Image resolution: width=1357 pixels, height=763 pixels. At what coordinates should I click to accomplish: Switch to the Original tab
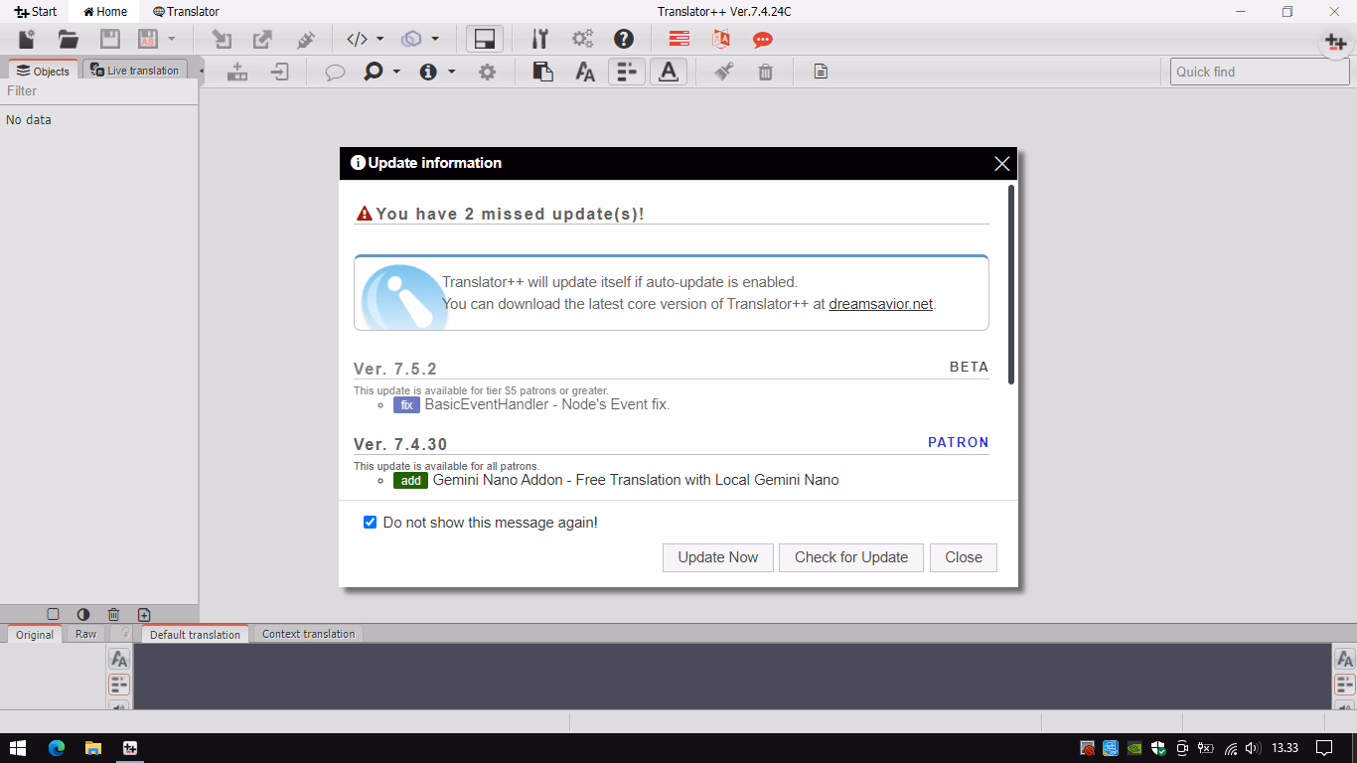(35, 634)
